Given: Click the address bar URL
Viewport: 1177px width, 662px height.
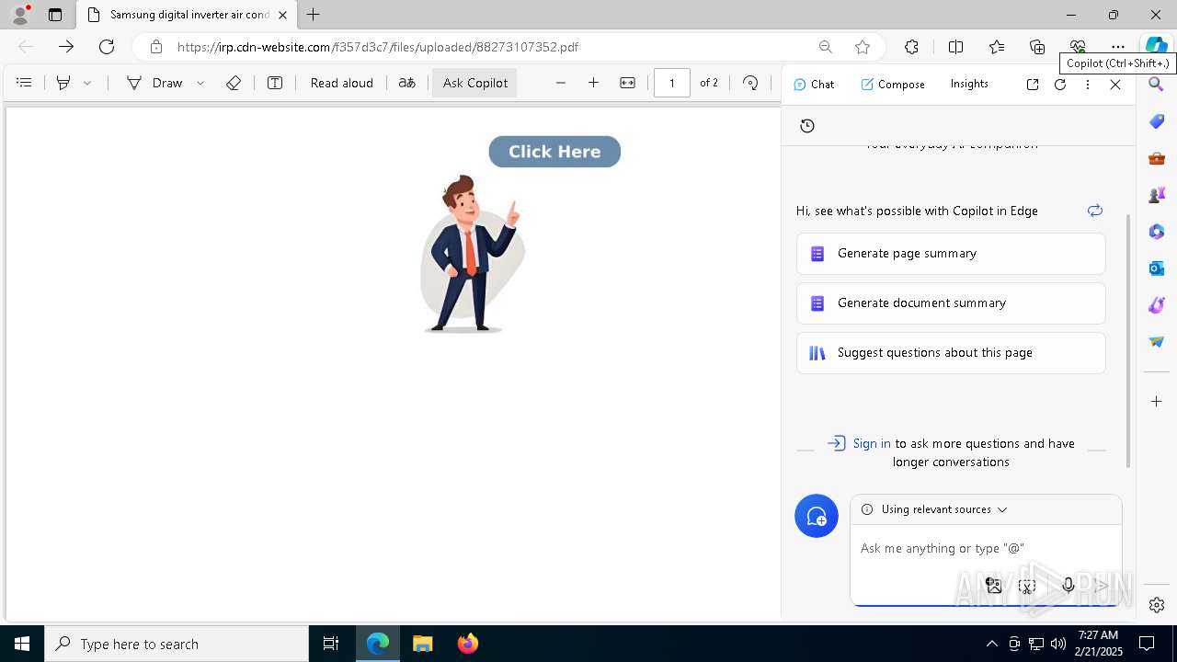Looking at the screenshot, I should click(x=378, y=47).
